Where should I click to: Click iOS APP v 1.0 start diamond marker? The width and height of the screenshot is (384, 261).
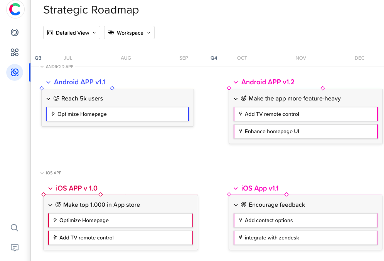[x=44, y=194]
